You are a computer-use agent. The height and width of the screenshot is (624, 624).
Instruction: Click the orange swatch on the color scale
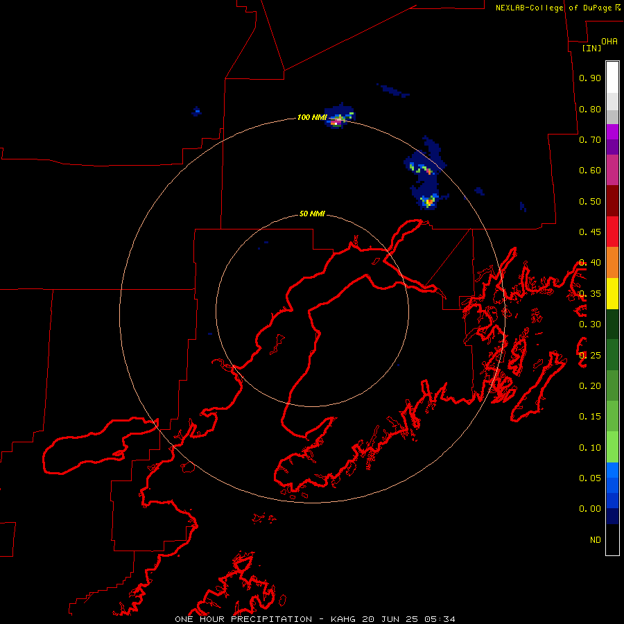612,263
